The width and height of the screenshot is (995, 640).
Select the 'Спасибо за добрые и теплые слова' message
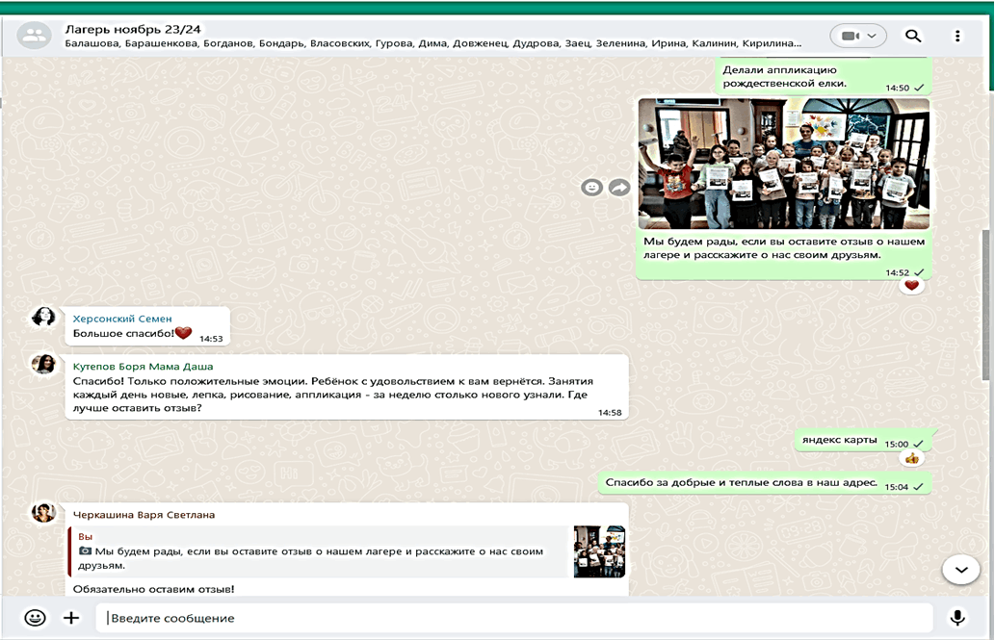765,483
